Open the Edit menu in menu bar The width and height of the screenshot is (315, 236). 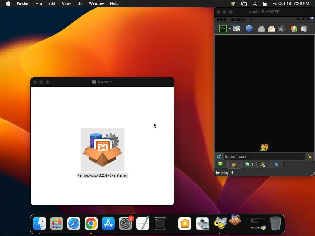click(52, 4)
